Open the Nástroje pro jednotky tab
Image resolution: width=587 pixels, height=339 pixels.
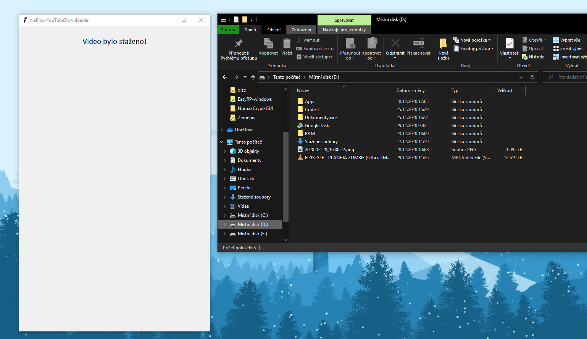coord(344,29)
